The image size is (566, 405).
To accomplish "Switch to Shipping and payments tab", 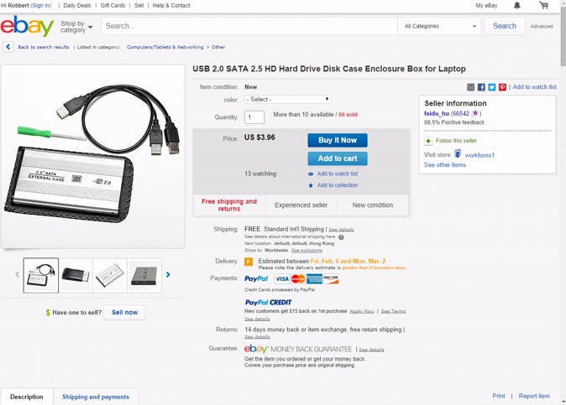I will [96, 397].
